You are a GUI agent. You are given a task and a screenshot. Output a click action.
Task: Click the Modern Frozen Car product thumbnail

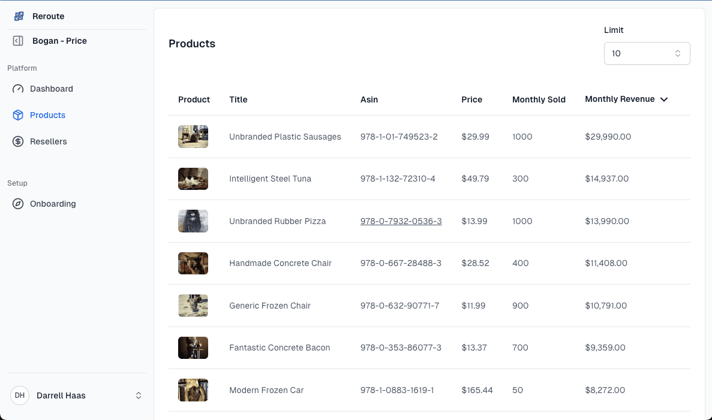[x=193, y=390]
